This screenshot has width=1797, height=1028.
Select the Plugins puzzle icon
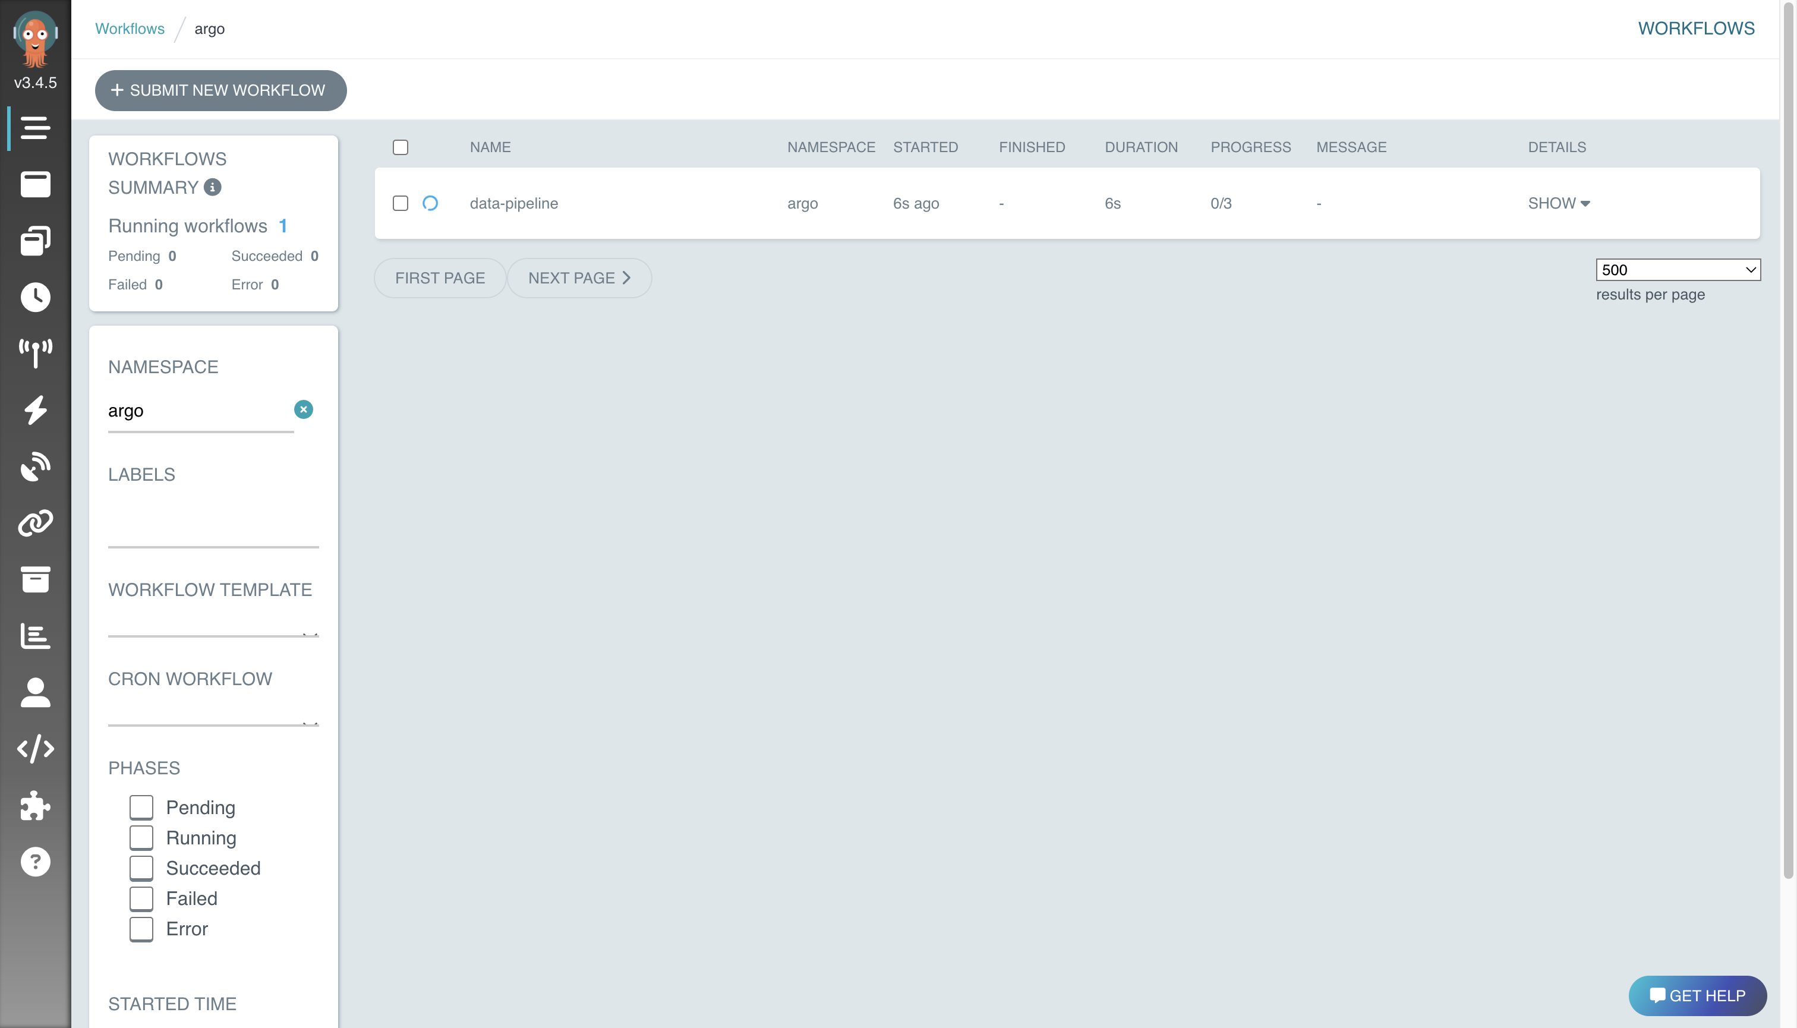[34, 806]
